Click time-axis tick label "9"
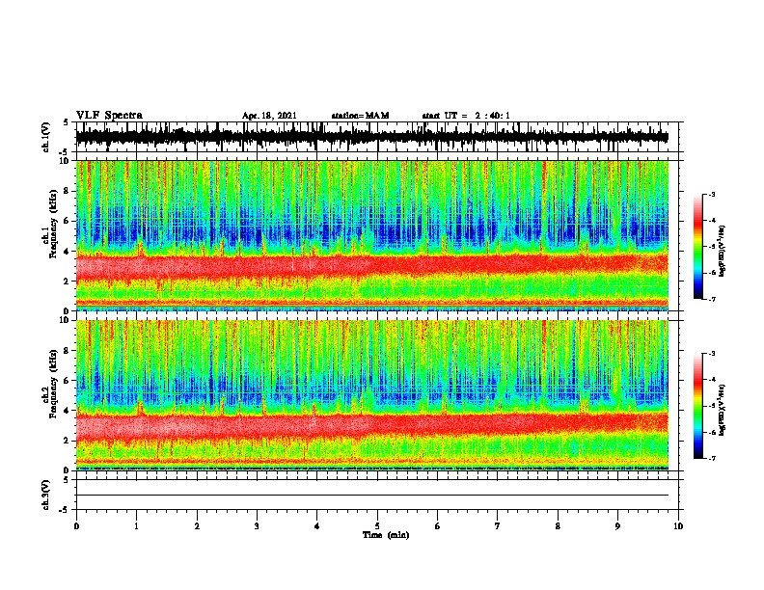This screenshot has width=764, height=590. 617,526
